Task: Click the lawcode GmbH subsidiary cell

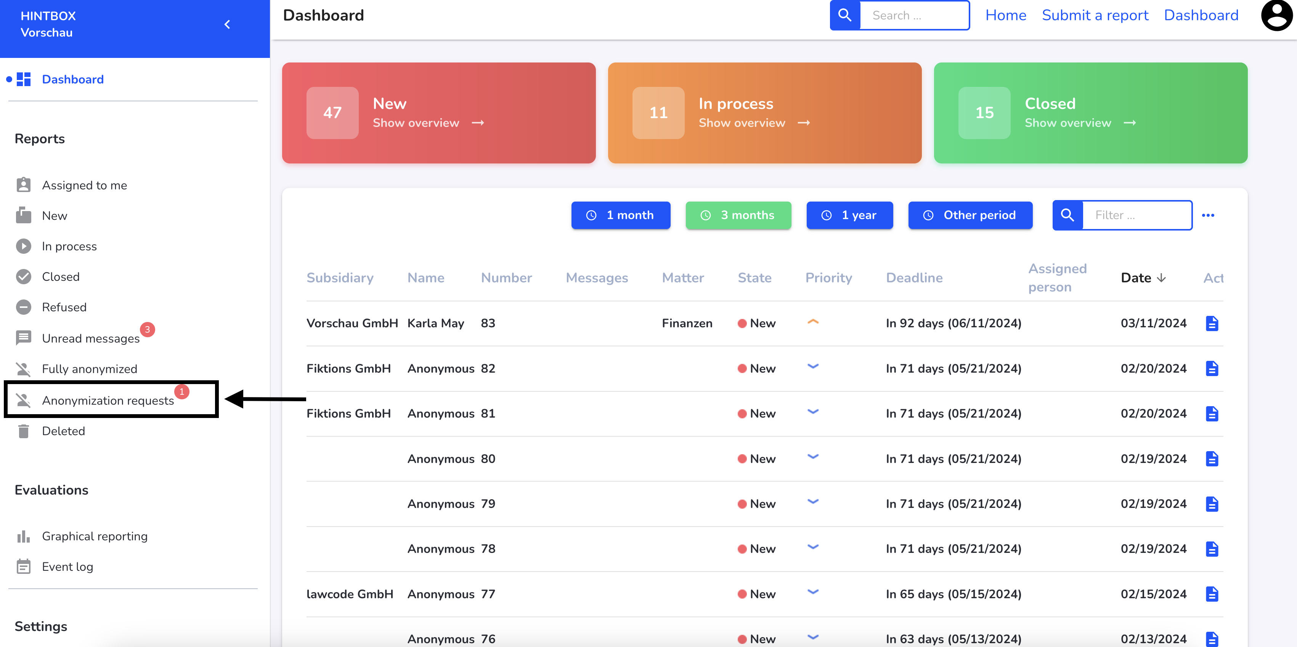Action: point(350,594)
